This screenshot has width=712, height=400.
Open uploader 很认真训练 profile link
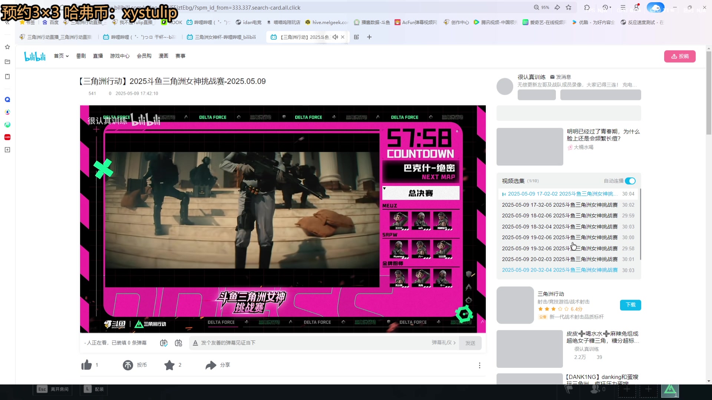pyautogui.click(x=531, y=77)
